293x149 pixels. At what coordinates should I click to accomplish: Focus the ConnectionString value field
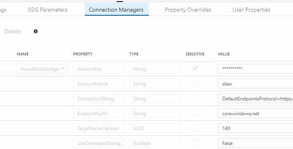tap(256, 98)
